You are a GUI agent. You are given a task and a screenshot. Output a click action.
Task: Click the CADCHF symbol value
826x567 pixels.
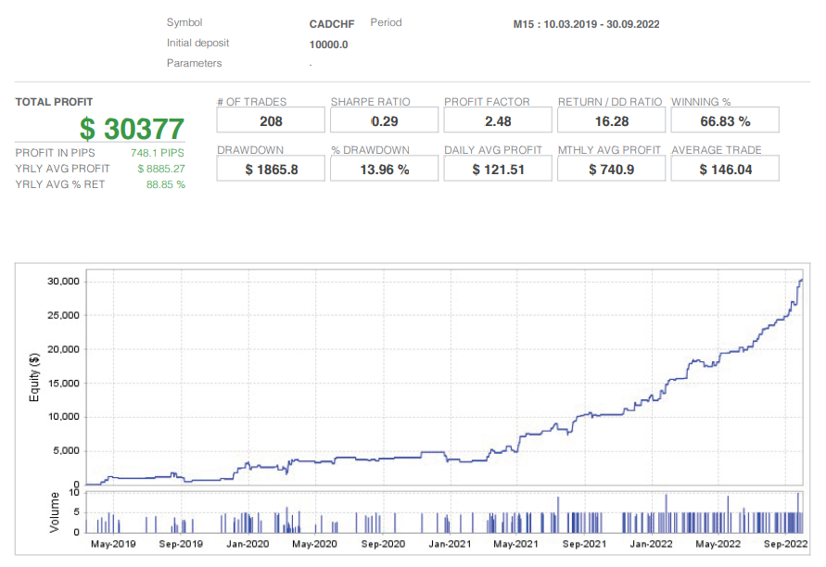(332, 23)
